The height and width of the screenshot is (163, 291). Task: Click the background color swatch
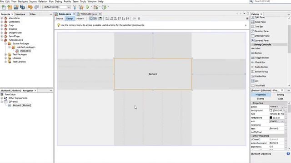(271, 110)
